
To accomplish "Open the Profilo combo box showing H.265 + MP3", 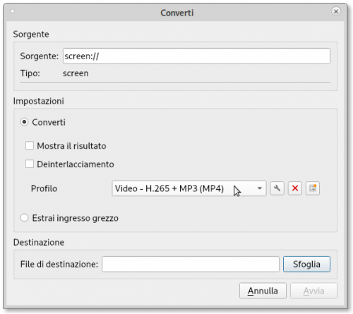I will (x=189, y=188).
